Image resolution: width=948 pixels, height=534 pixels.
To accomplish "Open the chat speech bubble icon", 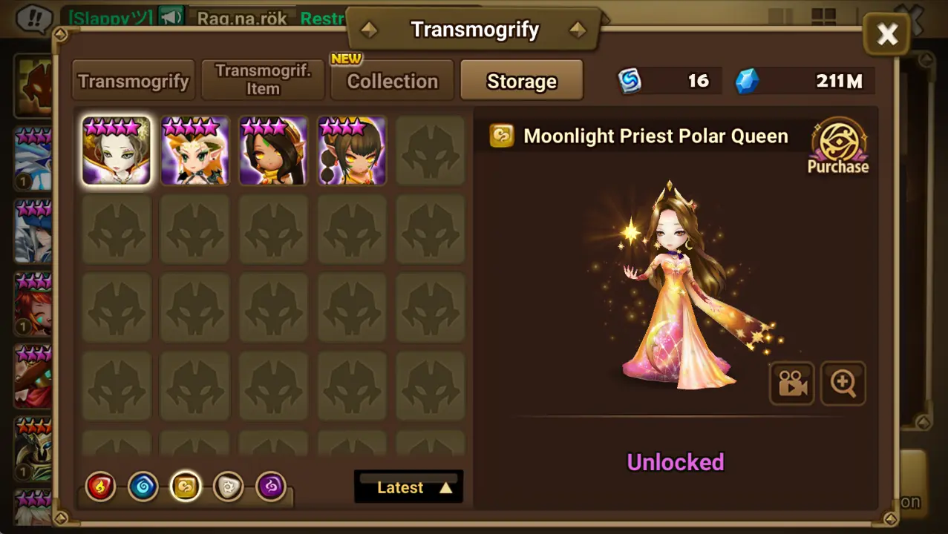I will click(x=34, y=18).
